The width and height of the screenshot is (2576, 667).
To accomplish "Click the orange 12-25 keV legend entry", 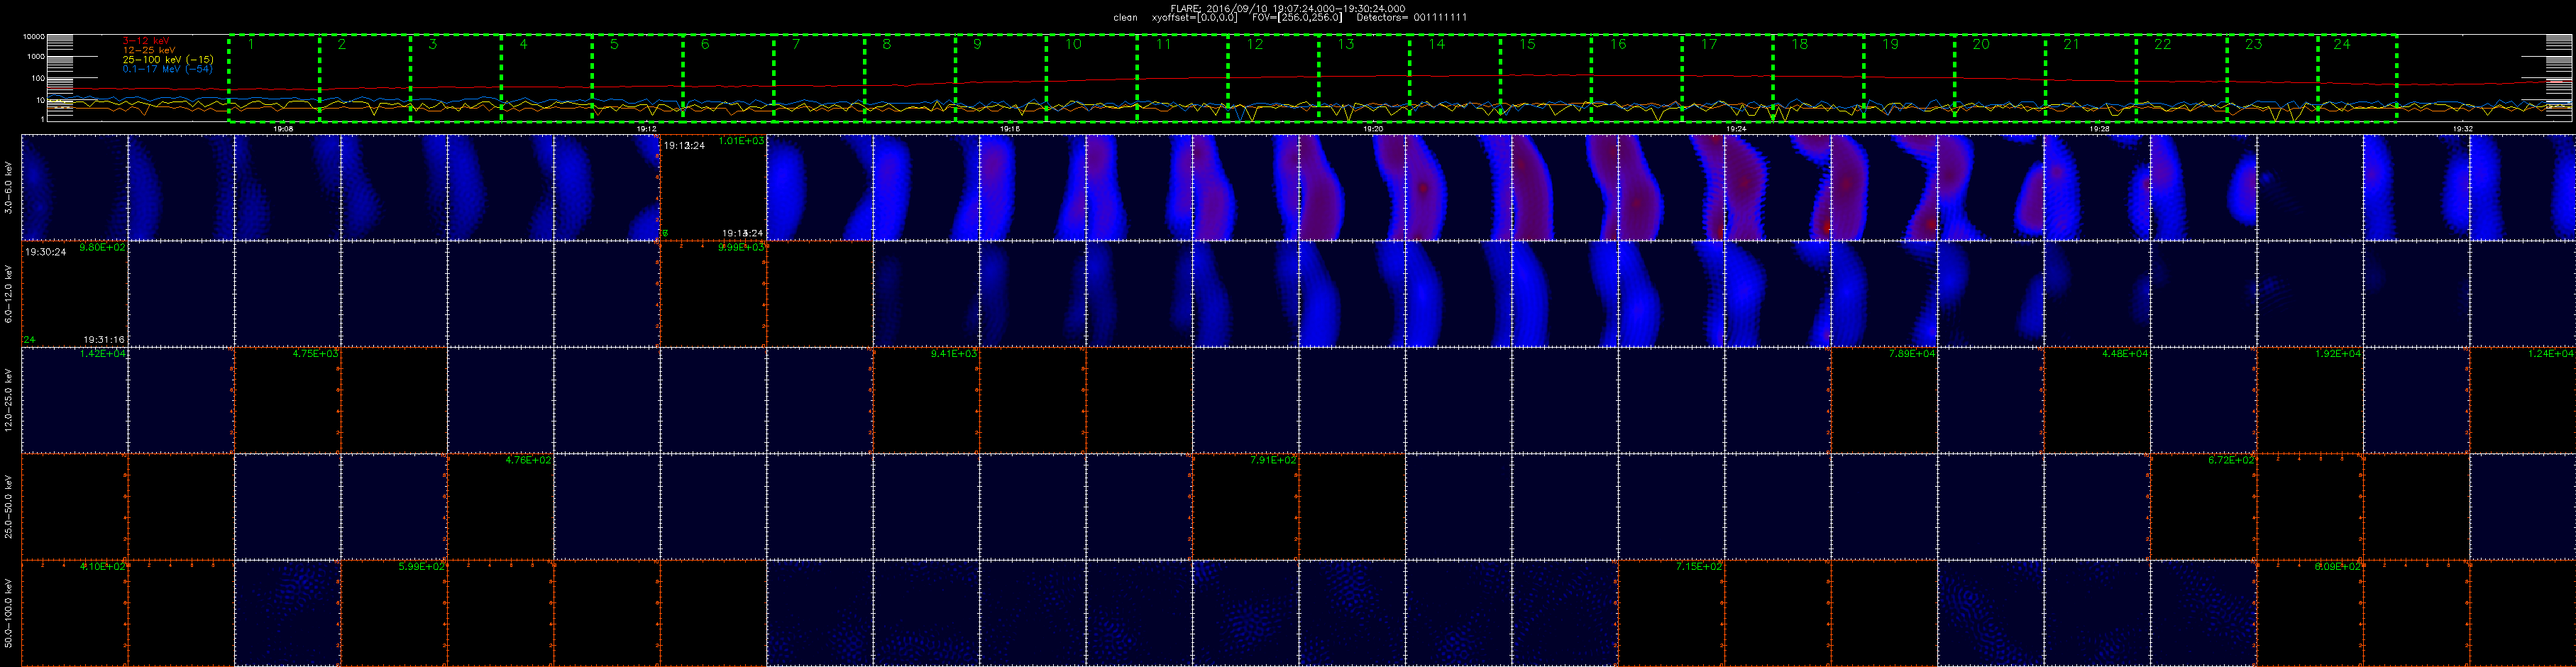I will (x=148, y=50).
